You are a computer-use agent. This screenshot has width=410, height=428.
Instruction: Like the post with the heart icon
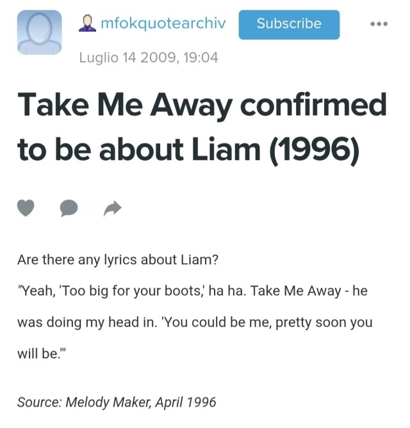pyautogui.click(x=26, y=208)
